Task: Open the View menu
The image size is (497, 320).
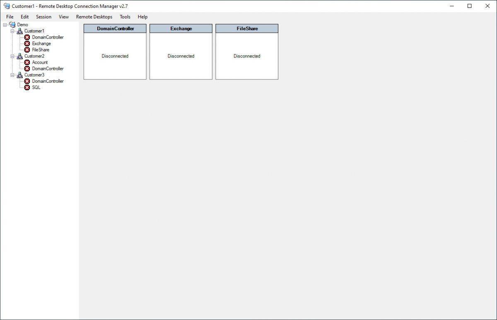Action: pyautogui.click(x=63, y=17)
